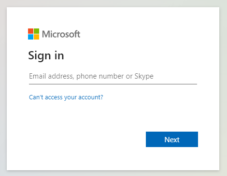Viewport: 227px width, 176px height.
Task: Click the yellow square in Microsoft logo
Action: [36, 37]
